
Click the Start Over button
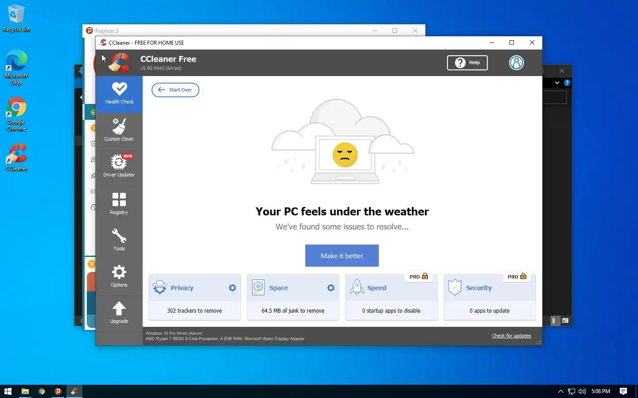175,90
